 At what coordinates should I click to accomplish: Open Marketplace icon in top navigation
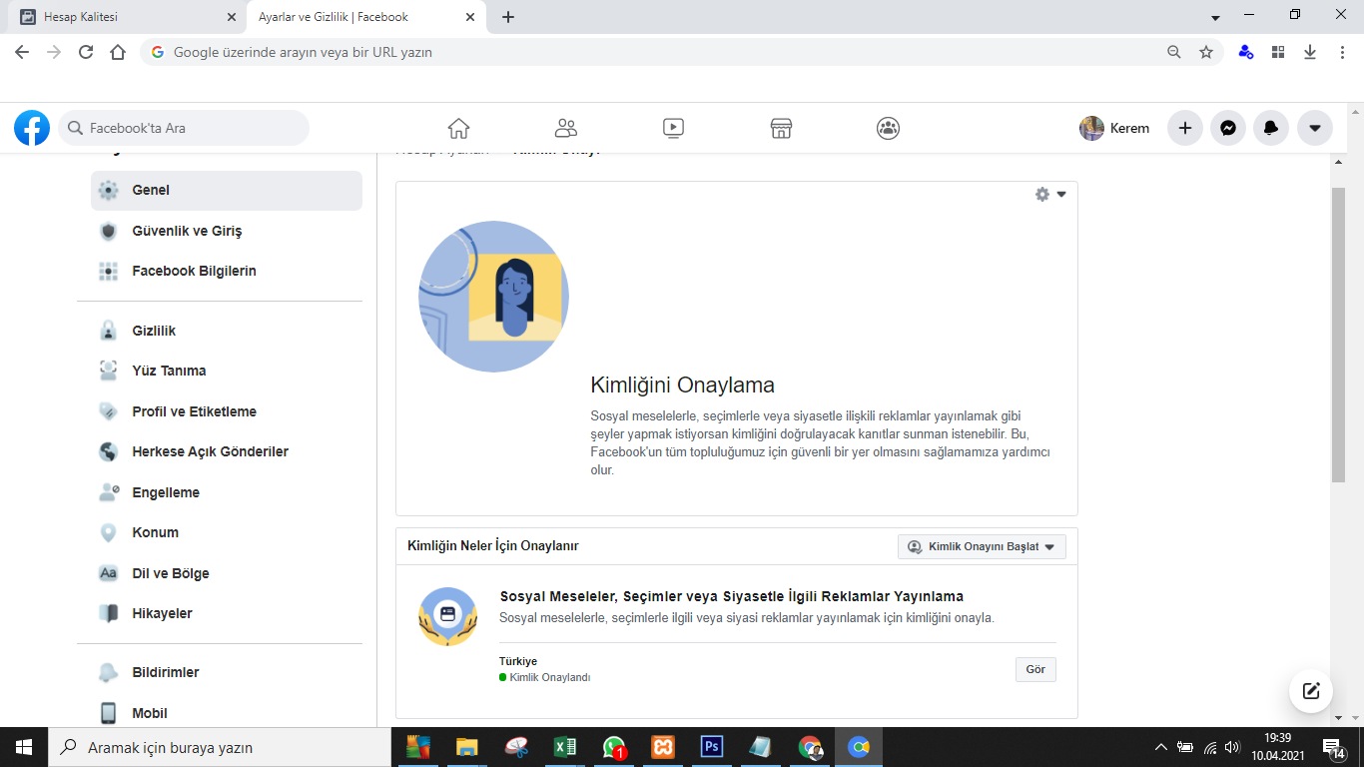click(781, 128)
